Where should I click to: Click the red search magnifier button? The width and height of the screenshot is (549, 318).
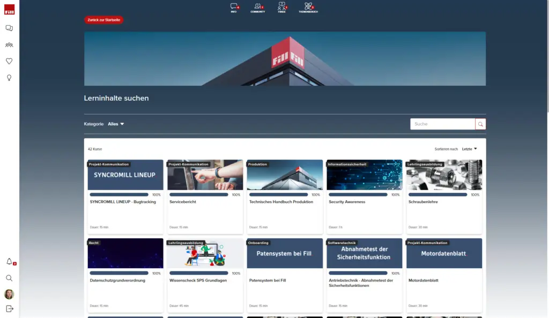(x=480, y=124)
